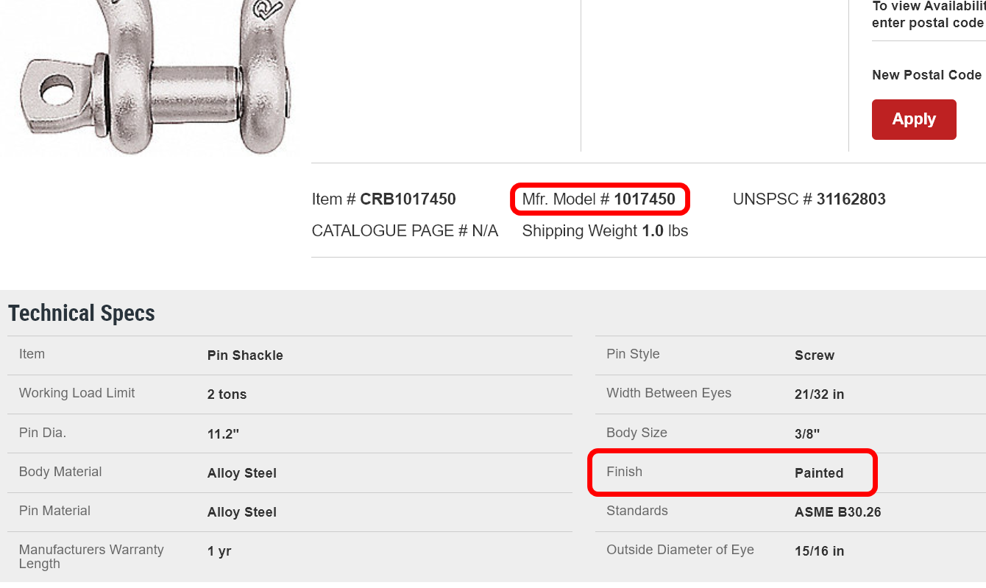This screenshot has width=986, height=588.
Task: Click the Shipping Weight 1.0 lbs text
Action: click(x=605, y=231)
